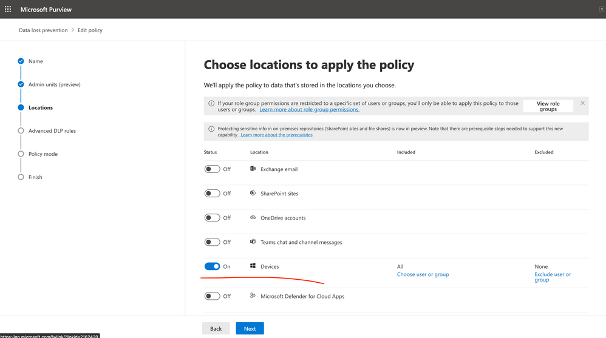Click the 'None' excluded value for Devices
The width and height of the screenshot is (606, 338).
point(541,266)
